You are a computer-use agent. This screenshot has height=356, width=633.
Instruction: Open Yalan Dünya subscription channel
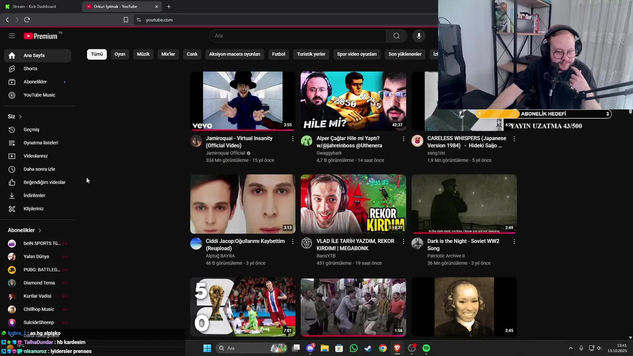point(38,257)
